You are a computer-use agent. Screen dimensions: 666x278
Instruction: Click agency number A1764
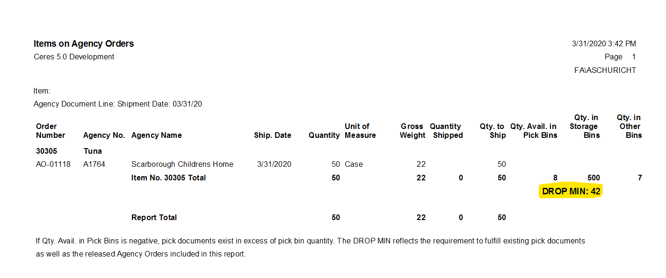pyautogui.click(x=94, y=164)
